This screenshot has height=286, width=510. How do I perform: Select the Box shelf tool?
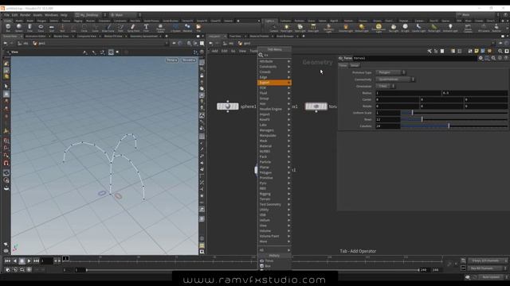tap(8, 29)
